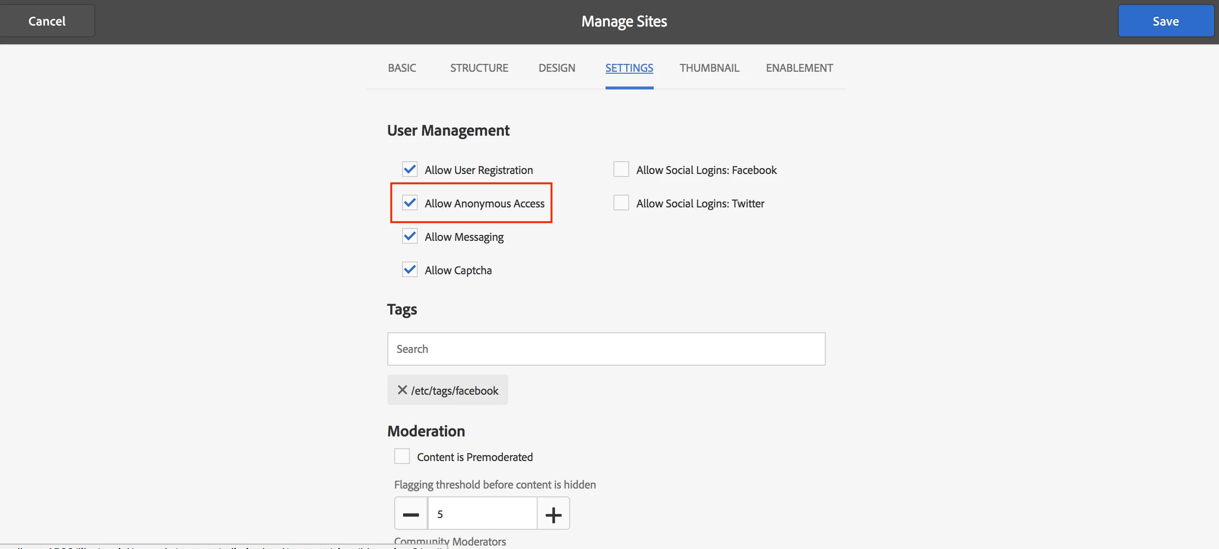
Task: Open the STRUCTURE tab
Action: coord(479,68)
